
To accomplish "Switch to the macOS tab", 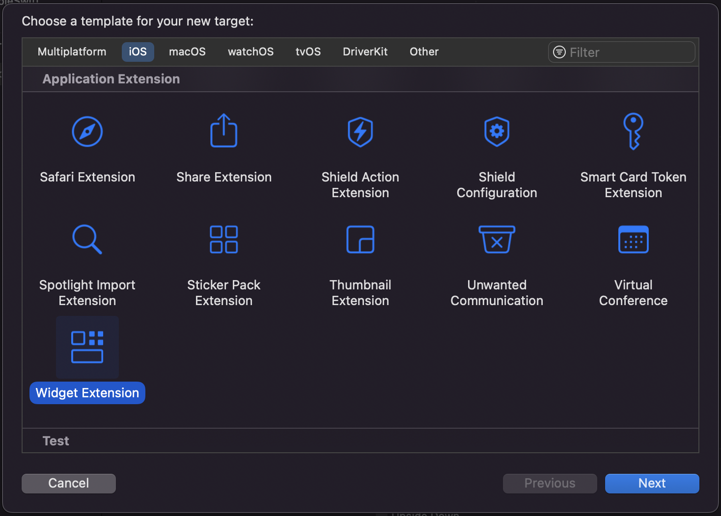I will [x=187, y=52].
